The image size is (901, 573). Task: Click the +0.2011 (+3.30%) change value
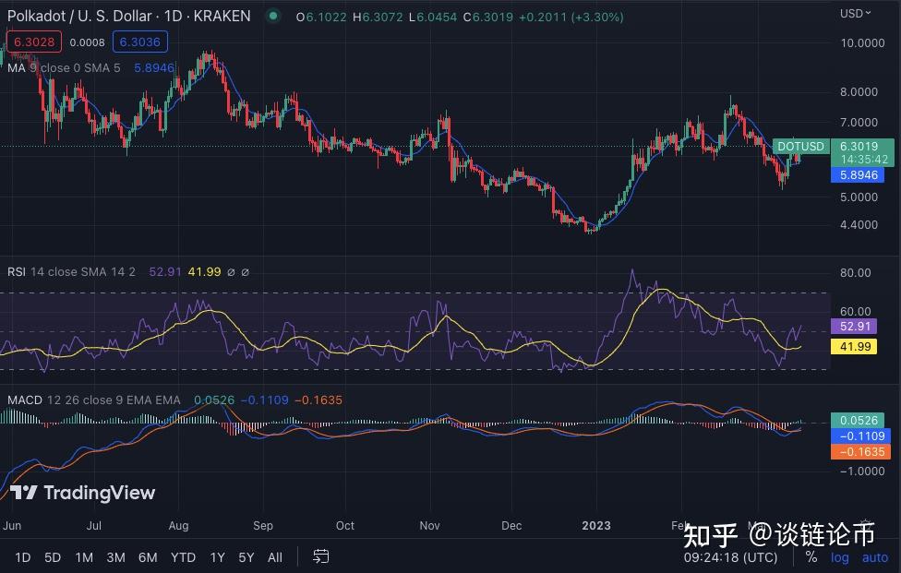tap(571, 18)
